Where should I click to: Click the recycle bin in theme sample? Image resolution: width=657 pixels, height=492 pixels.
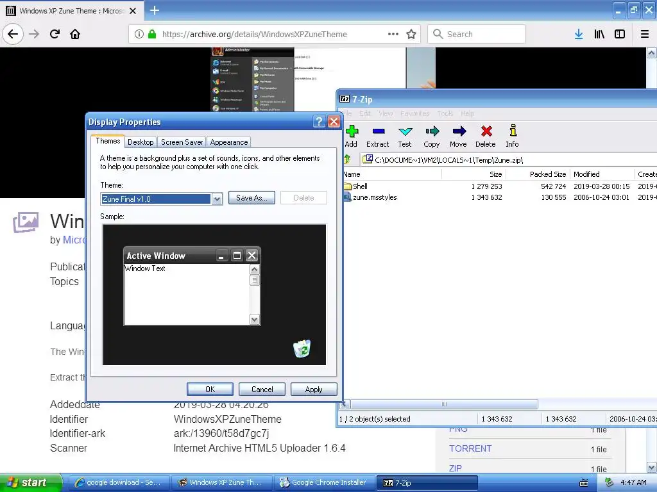pyautogui.click(x=302, y=348)
